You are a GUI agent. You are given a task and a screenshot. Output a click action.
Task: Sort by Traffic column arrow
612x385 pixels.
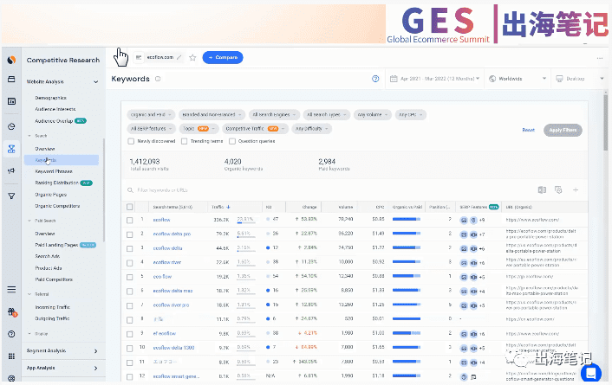[228, 207]
